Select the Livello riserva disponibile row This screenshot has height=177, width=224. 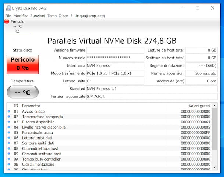[x=44, y=127]
